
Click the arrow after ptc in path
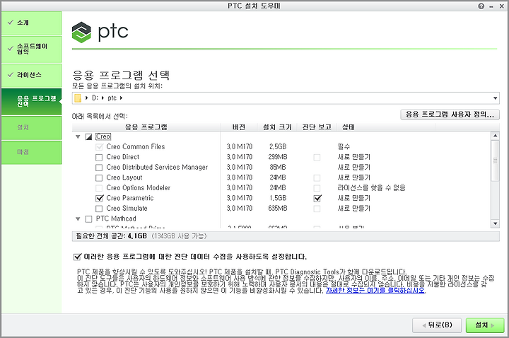coord(121,98)
